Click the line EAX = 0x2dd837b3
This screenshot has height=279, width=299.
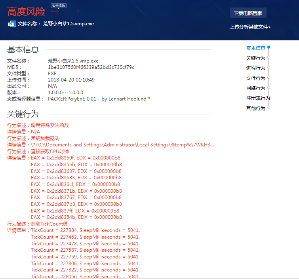click(76, 204)
